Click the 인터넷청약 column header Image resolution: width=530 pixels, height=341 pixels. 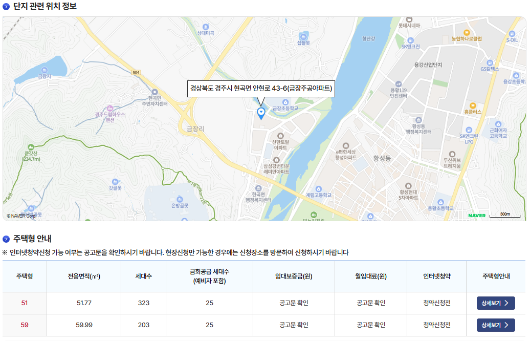pos(437,276)
